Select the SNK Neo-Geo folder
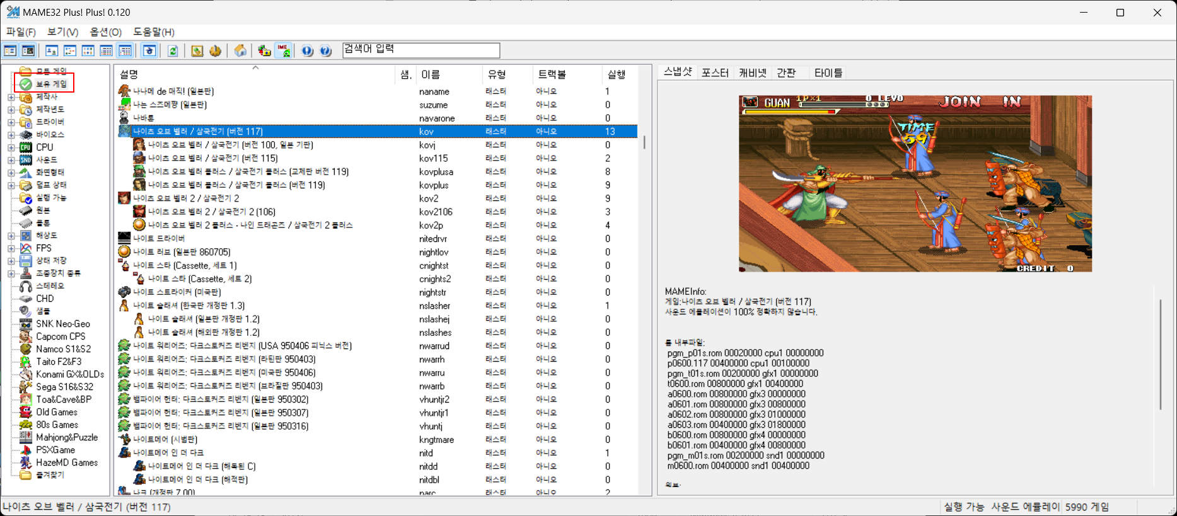The width and height of the screenshot is (1177, 516). coord(62,324)
